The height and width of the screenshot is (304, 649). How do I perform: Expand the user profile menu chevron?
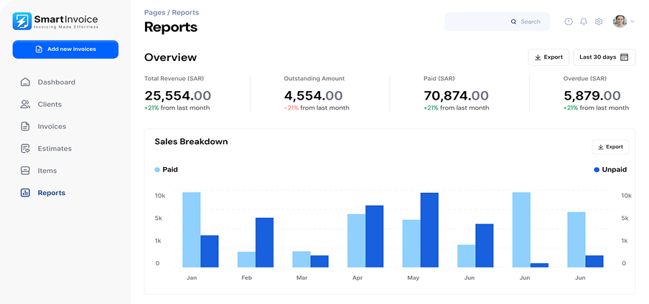pos(632,22)
